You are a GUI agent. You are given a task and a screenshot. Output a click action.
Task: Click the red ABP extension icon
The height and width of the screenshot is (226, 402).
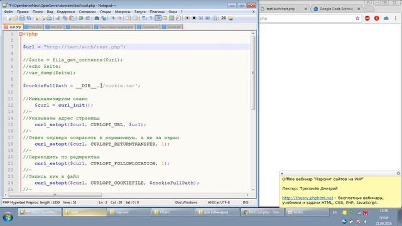367,18
